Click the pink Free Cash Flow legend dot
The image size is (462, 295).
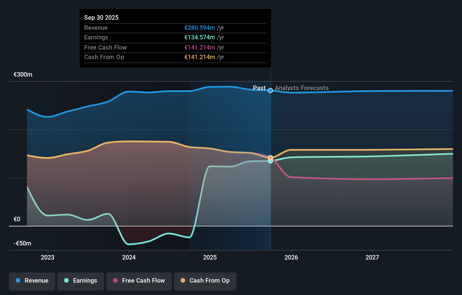[115, 280]
